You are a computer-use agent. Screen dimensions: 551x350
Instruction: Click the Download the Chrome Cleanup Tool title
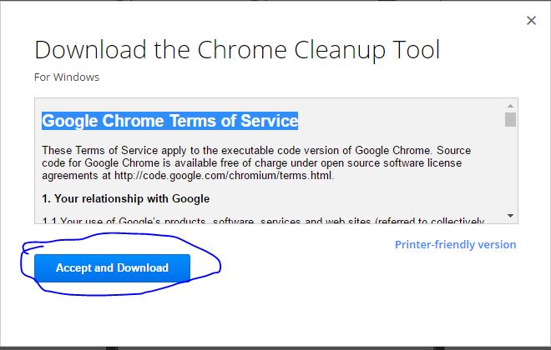point(237,49)
